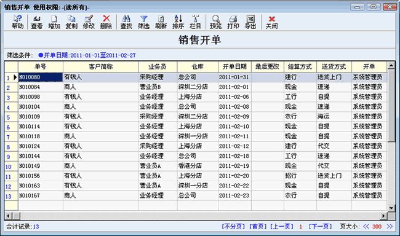Viewport: 400px width, 236px height.
Task: Open the 排序 sort tool
Action: 178,22
